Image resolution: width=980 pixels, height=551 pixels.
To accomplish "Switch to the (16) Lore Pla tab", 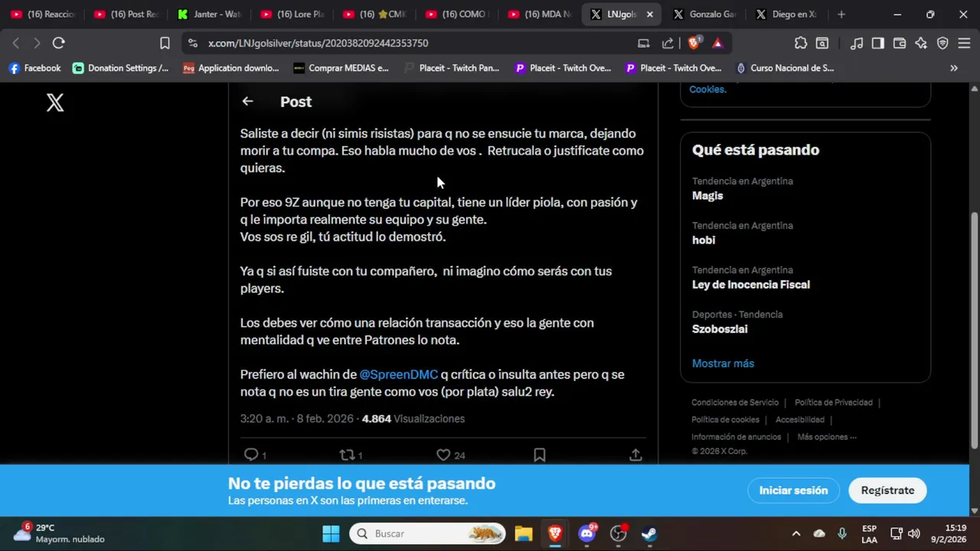I will [x=292, y=14].
